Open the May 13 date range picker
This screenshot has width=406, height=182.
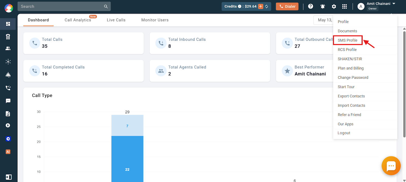(324, 20)
